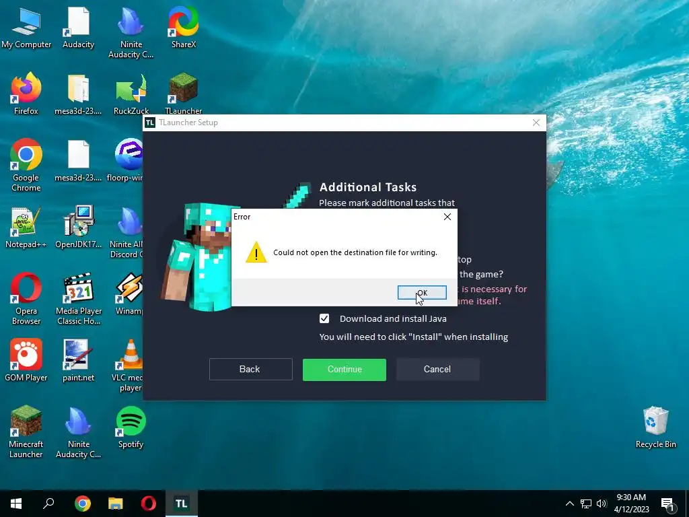Open Opera from the taskbar
The image size is (689, 517).
(149, 504)
